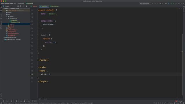Go to next highlighted problem arrow
Screen dimensions: 185x104
[x=182, y=9]
